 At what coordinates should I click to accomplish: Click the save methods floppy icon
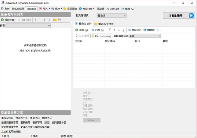coord(60,20)
